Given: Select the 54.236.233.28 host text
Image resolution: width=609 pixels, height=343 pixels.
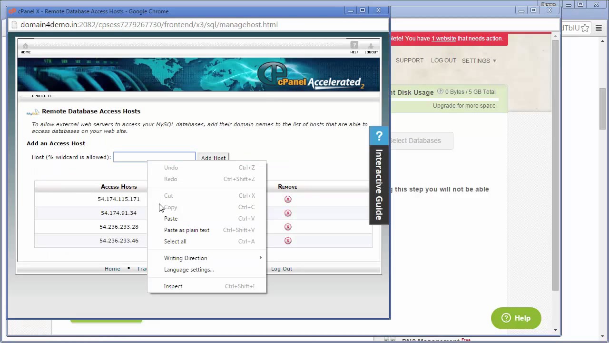Looking at the screenshot, I should pyautogui.click(x=119, y=227).
